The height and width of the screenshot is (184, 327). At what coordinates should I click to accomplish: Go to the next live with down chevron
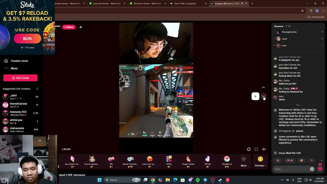pyautogui.click(x=263, y=96)
